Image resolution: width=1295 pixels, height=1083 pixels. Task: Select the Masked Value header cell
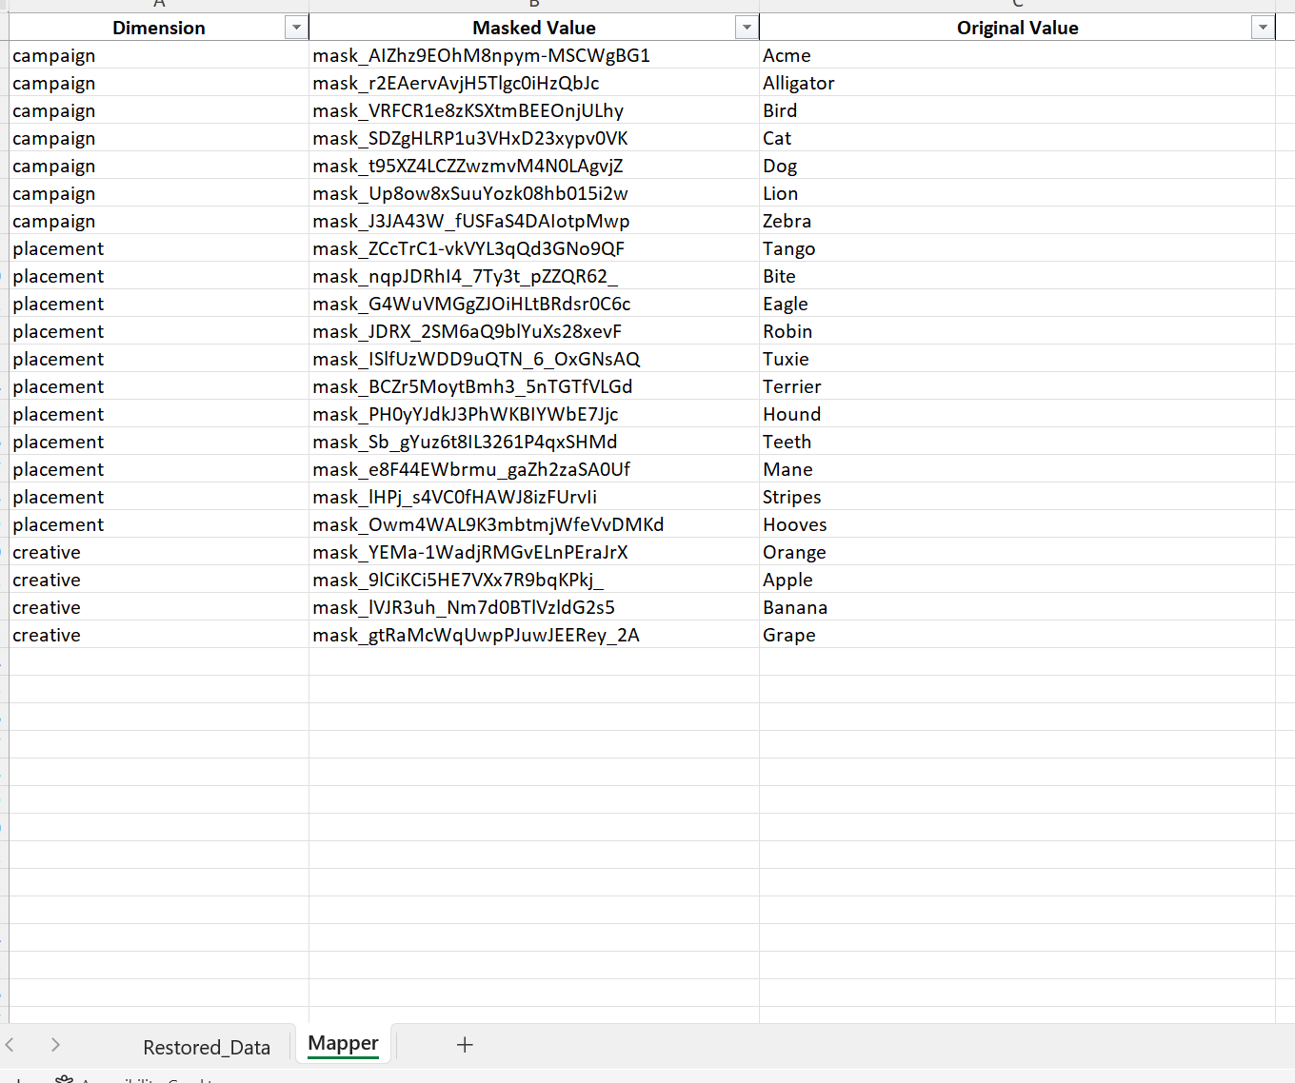[534, 28]
